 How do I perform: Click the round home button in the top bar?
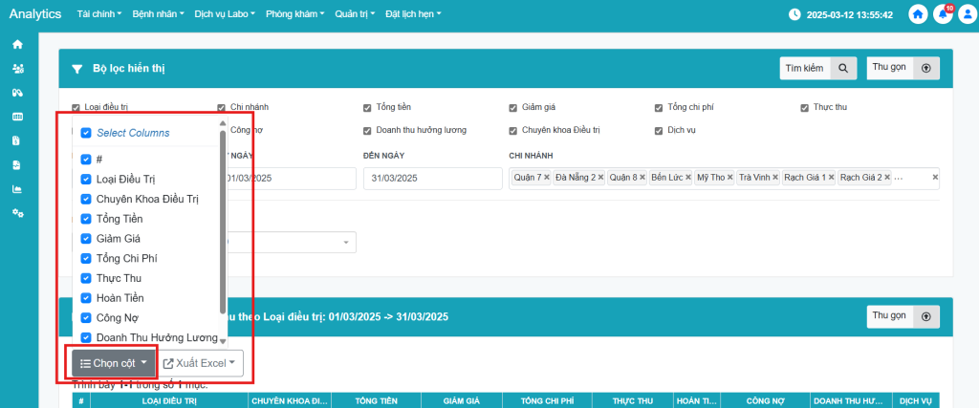[x=919, y=14]
